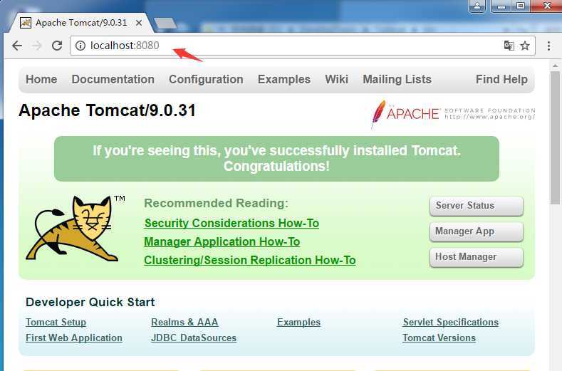Open Find Help in the navigation bar
This screenshot has height=371, width=562.
pyautogui.click(x=501, y=79)
